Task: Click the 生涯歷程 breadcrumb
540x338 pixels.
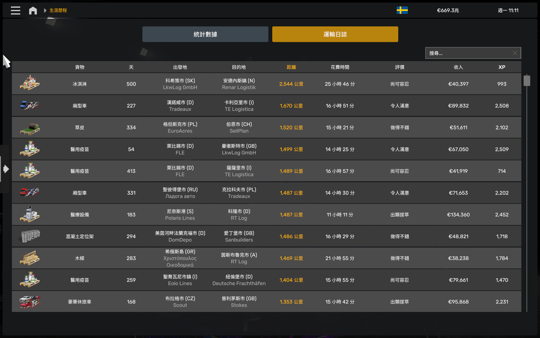Action: 58,10
